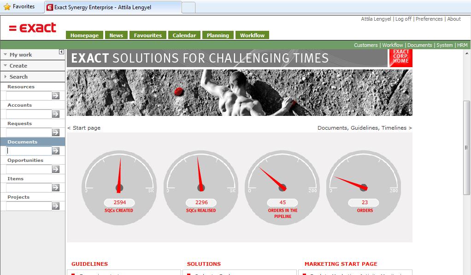The image size is (471, 275).
Task: Click the Solutions section heading
Action: point(204,264)
